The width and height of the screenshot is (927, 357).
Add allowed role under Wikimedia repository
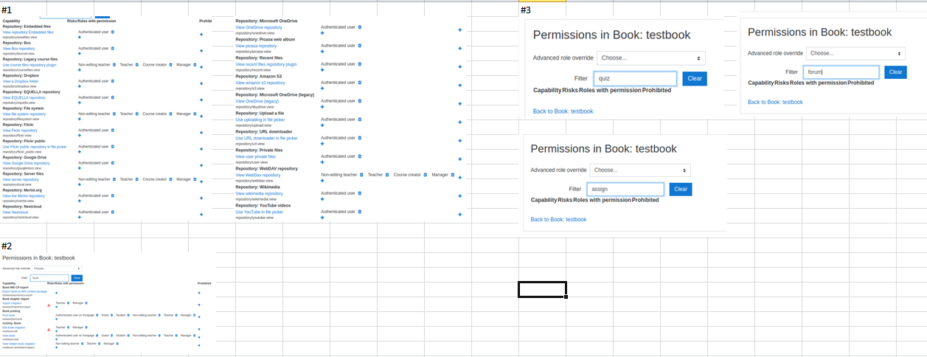[x=322, y=198]
